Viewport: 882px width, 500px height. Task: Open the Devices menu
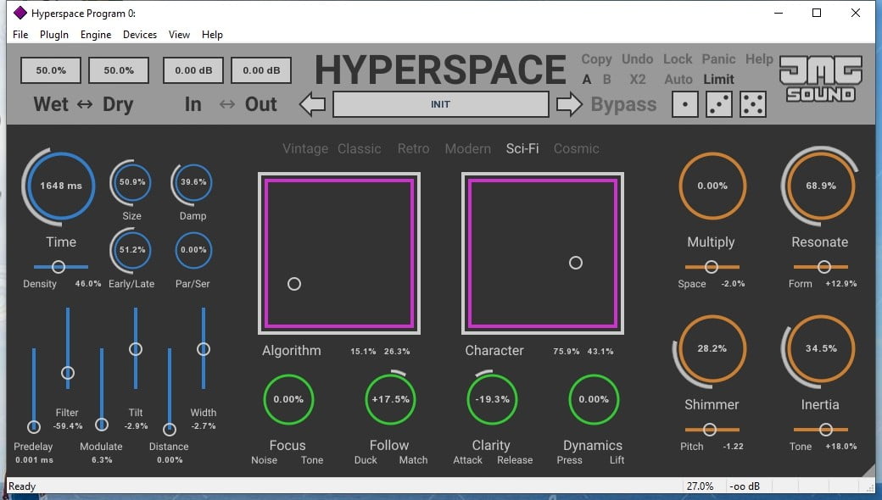click(140, 34)
